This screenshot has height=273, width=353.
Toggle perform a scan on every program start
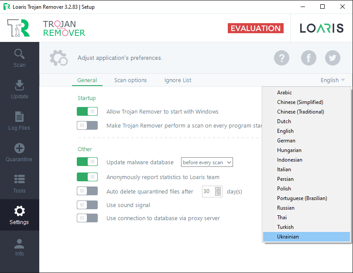(x=87, y=125)
